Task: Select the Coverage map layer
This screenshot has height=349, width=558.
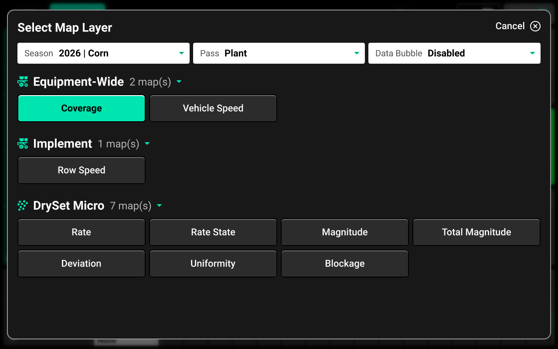Action: click(82, 108)
